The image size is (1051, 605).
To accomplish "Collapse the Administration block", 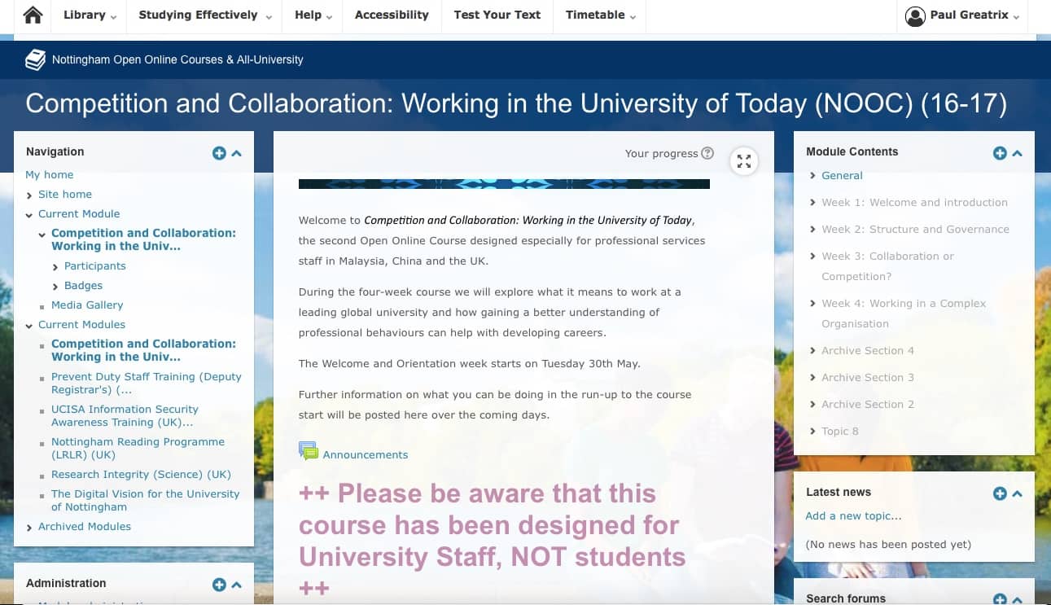I will tap(237, 585).
